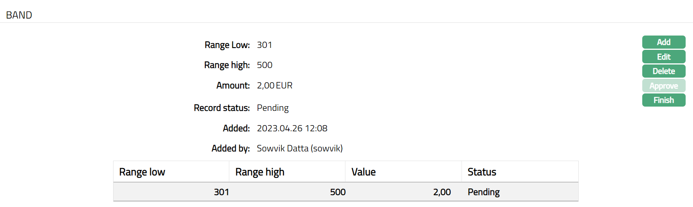Select the amount 2,00 EUR text
Image resolution: width=693 pixels, height=207 pixels.
pyautogui.click(x=275, y=85)
